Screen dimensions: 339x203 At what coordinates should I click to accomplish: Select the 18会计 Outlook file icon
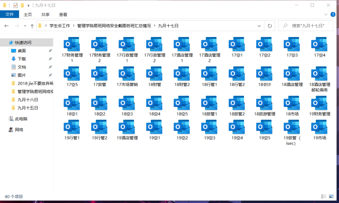coord(264,74)
